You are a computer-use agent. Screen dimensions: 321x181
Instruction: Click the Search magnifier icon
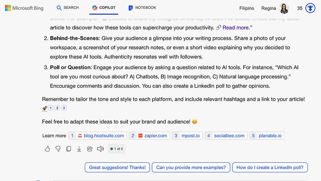click(59, 8)
